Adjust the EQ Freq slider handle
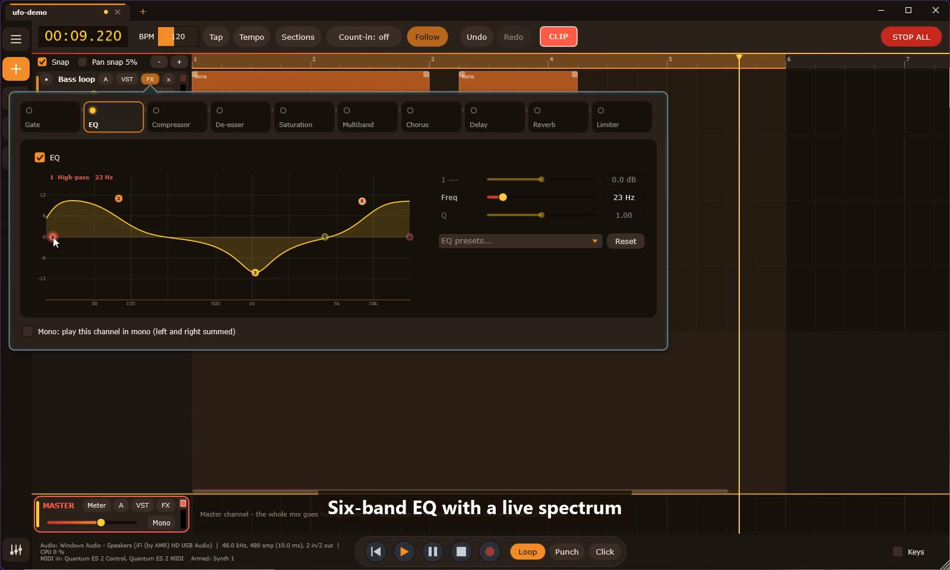Screen dimensions: 950x570 point(503,197)
